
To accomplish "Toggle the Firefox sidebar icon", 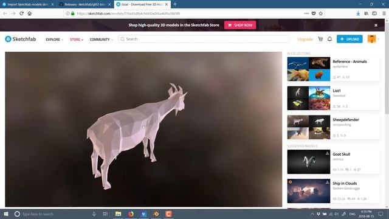I will point(374,13).
